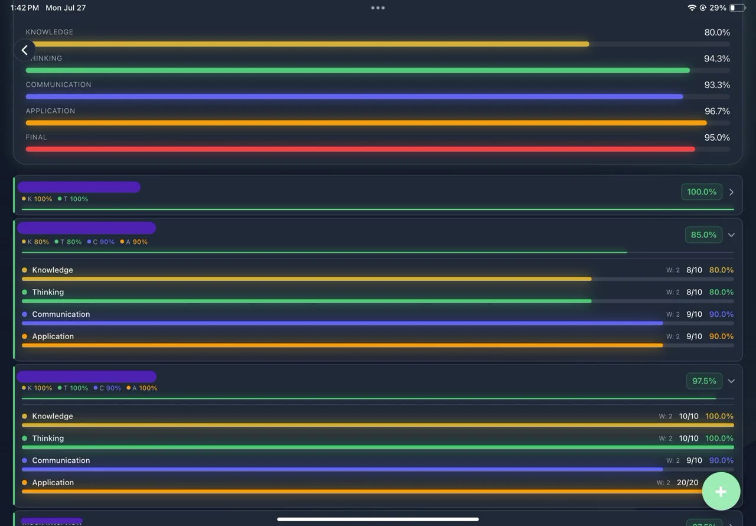756x526 pixels.
Task: Expand the 100.0% assignment with right chevron
Action: [731, 192]
